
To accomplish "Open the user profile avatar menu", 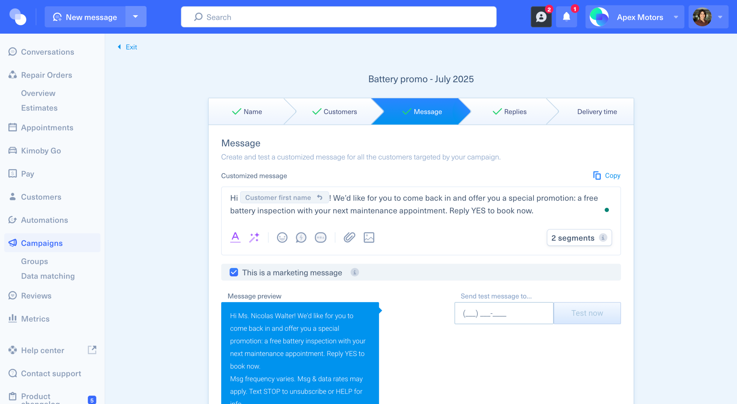I will pyautogui.click(x=708, y=17).
